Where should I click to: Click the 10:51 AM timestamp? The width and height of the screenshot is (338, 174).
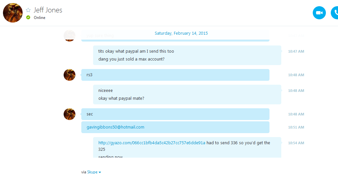click(x=296, y=127)
